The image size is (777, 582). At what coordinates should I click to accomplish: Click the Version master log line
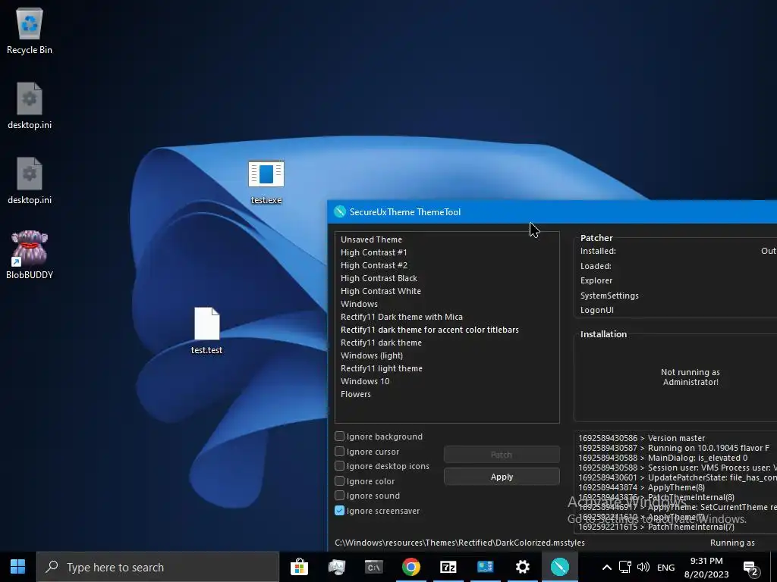pos(642,437)
